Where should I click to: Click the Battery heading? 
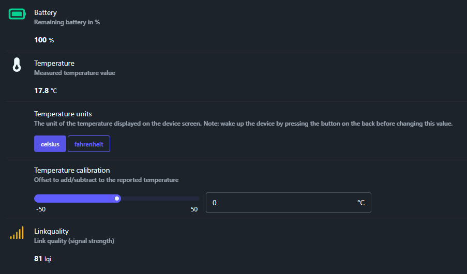46,12
